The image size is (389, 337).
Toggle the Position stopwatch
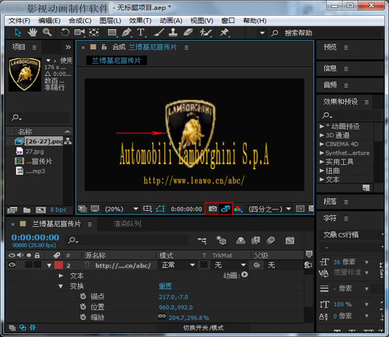[x=83, y=307]
